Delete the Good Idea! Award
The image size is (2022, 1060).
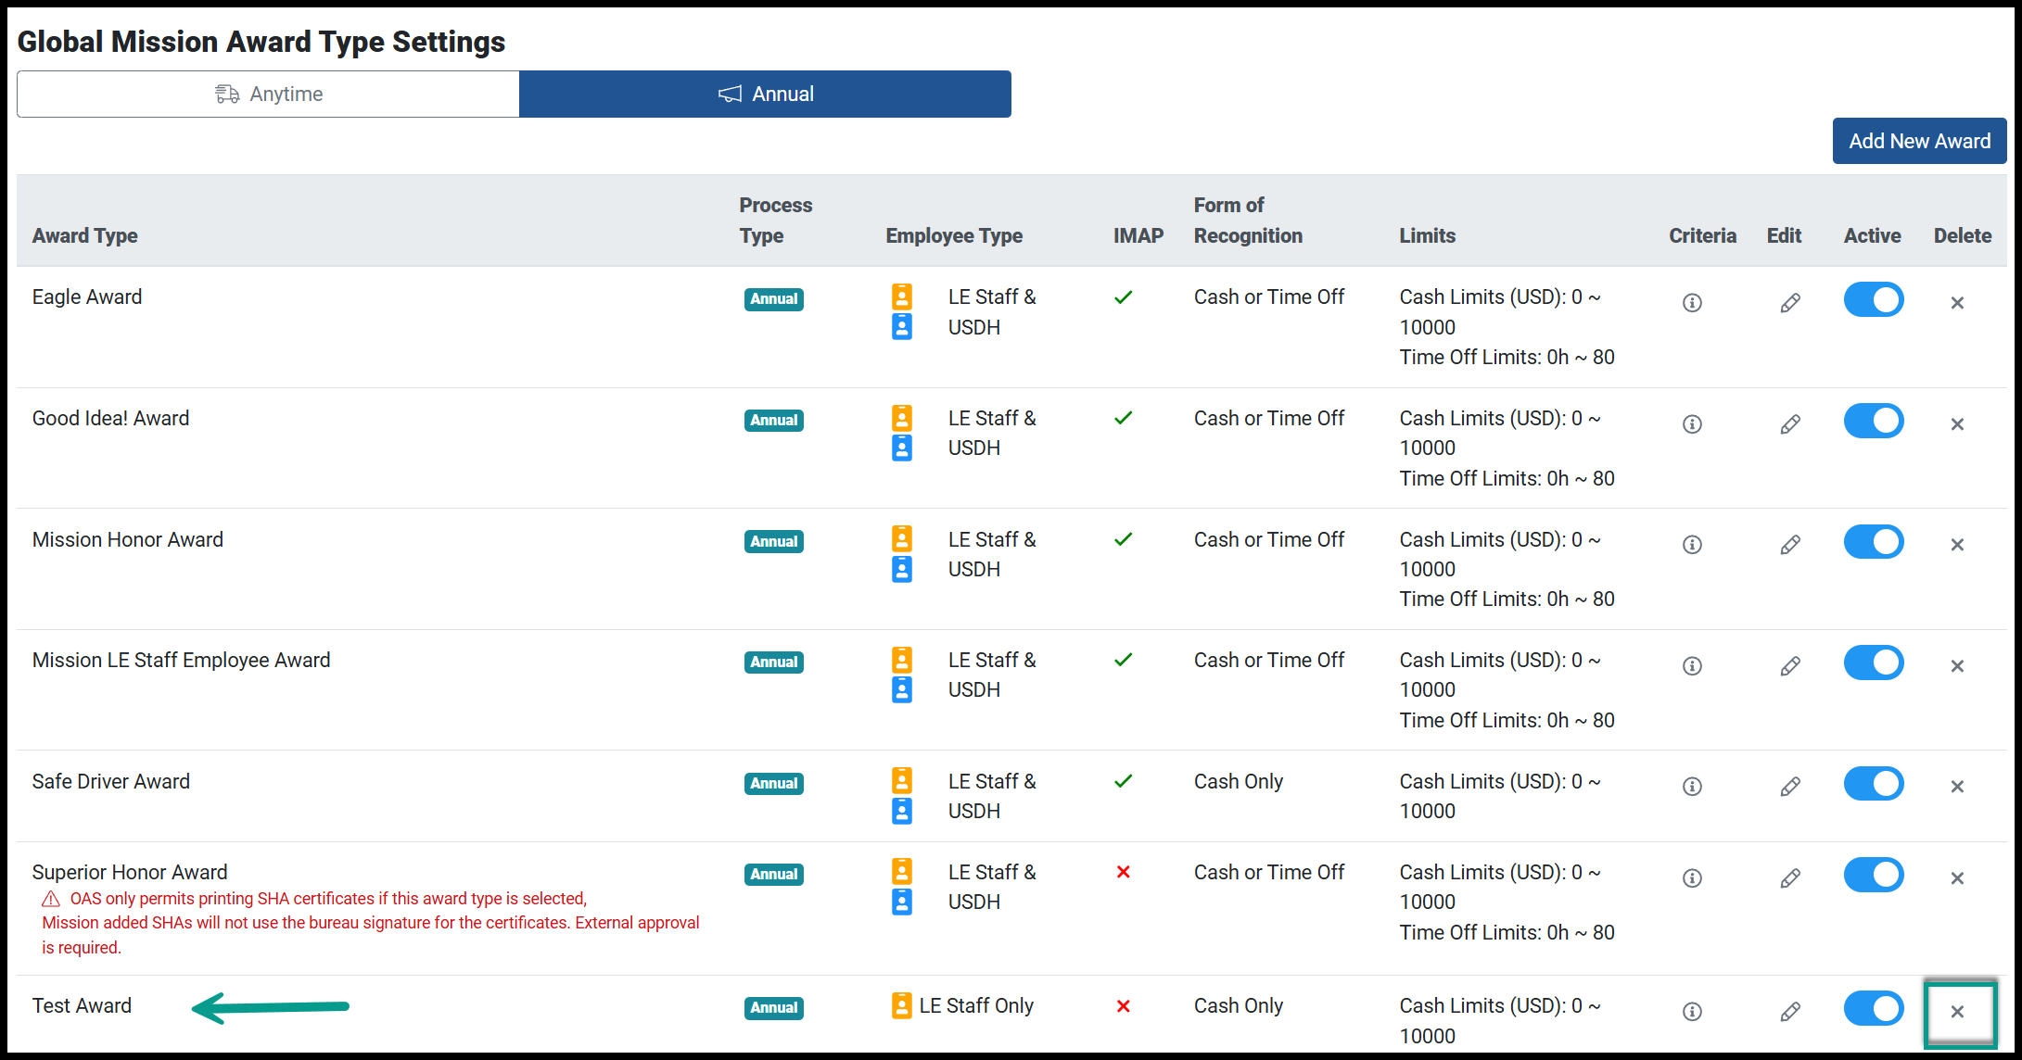pyautogui.click(x=1957, y=424)
